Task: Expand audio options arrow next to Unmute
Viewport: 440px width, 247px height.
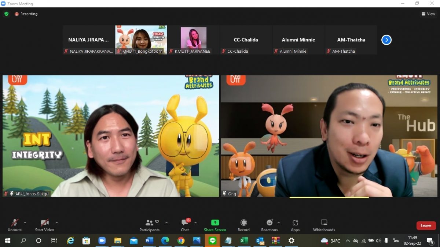Action: click(x=25, y=222)
